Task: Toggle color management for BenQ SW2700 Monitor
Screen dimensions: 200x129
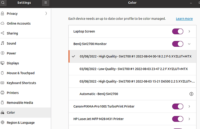Action: (178, 44)
